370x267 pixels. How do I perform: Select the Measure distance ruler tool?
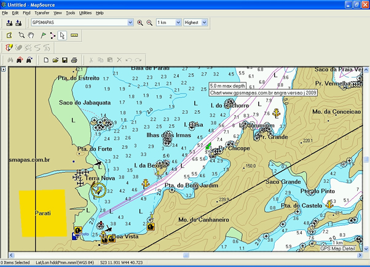tap(74, 36)
